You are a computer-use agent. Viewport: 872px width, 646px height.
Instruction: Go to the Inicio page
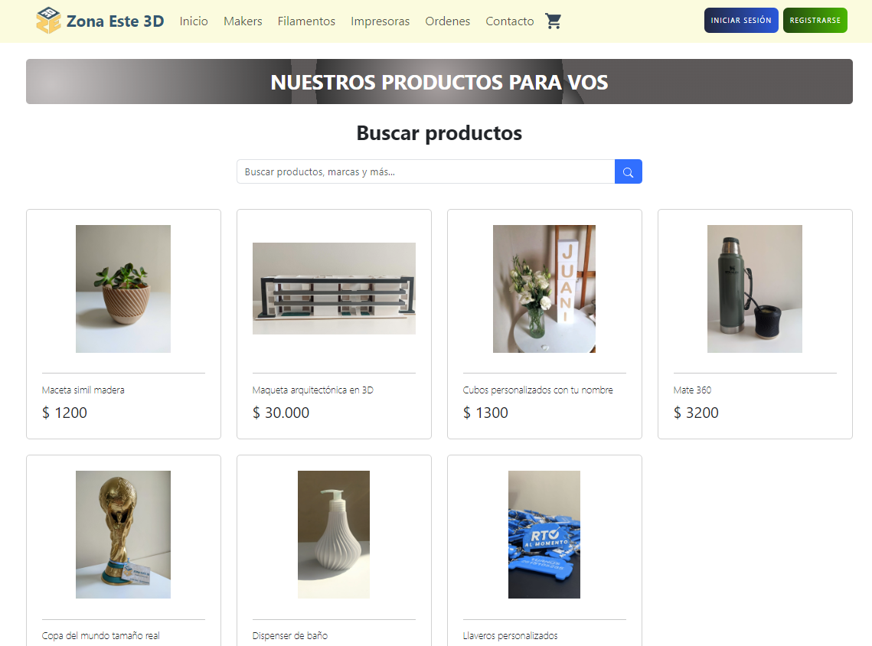point(194,21)
